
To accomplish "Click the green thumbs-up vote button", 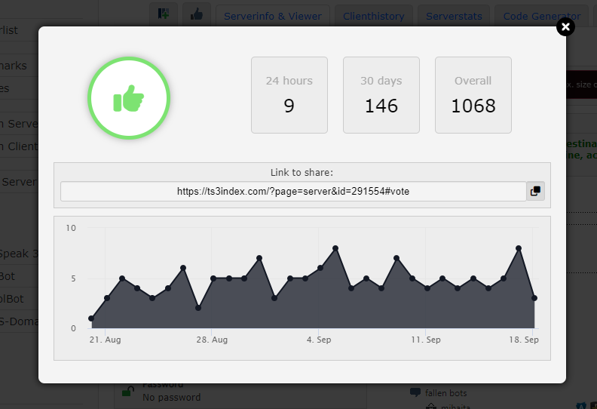I will pyautogui.click(x=129, y=98).
